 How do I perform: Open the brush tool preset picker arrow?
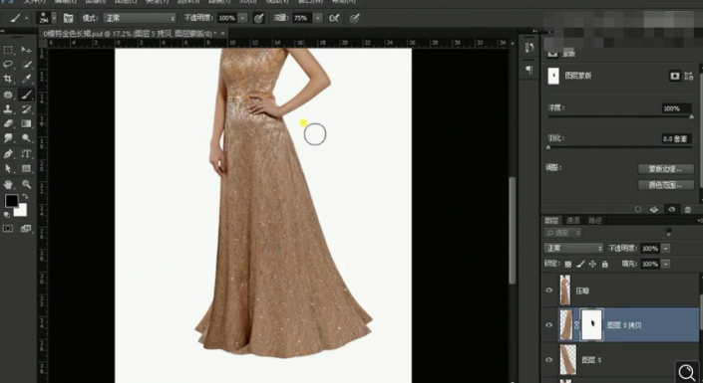(x=27, y=18)
